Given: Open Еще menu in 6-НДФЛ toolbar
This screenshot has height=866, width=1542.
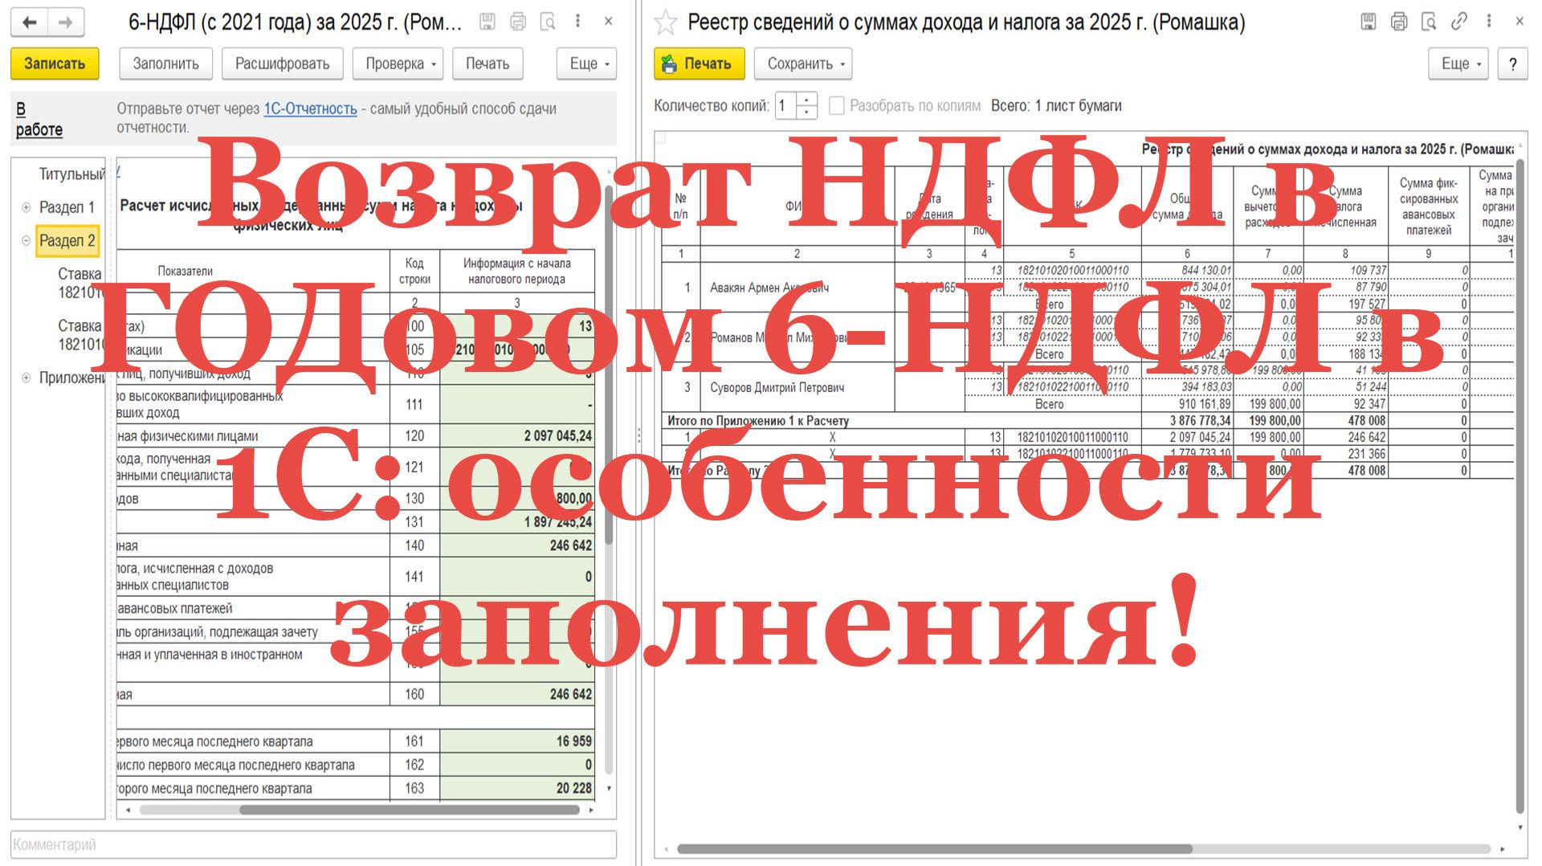Looking at the screenshot, I should click(587, 63).
